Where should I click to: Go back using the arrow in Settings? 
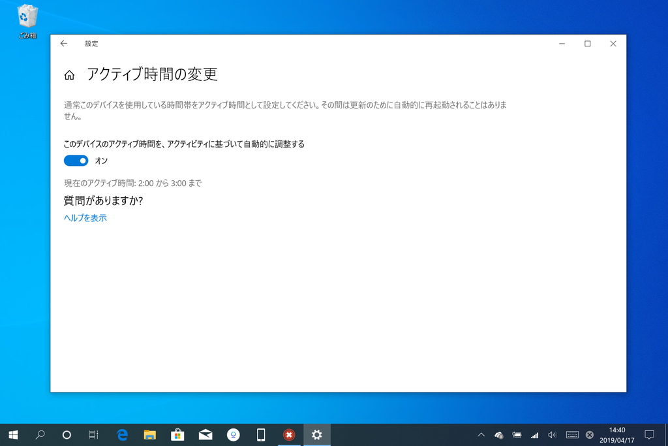63,43
